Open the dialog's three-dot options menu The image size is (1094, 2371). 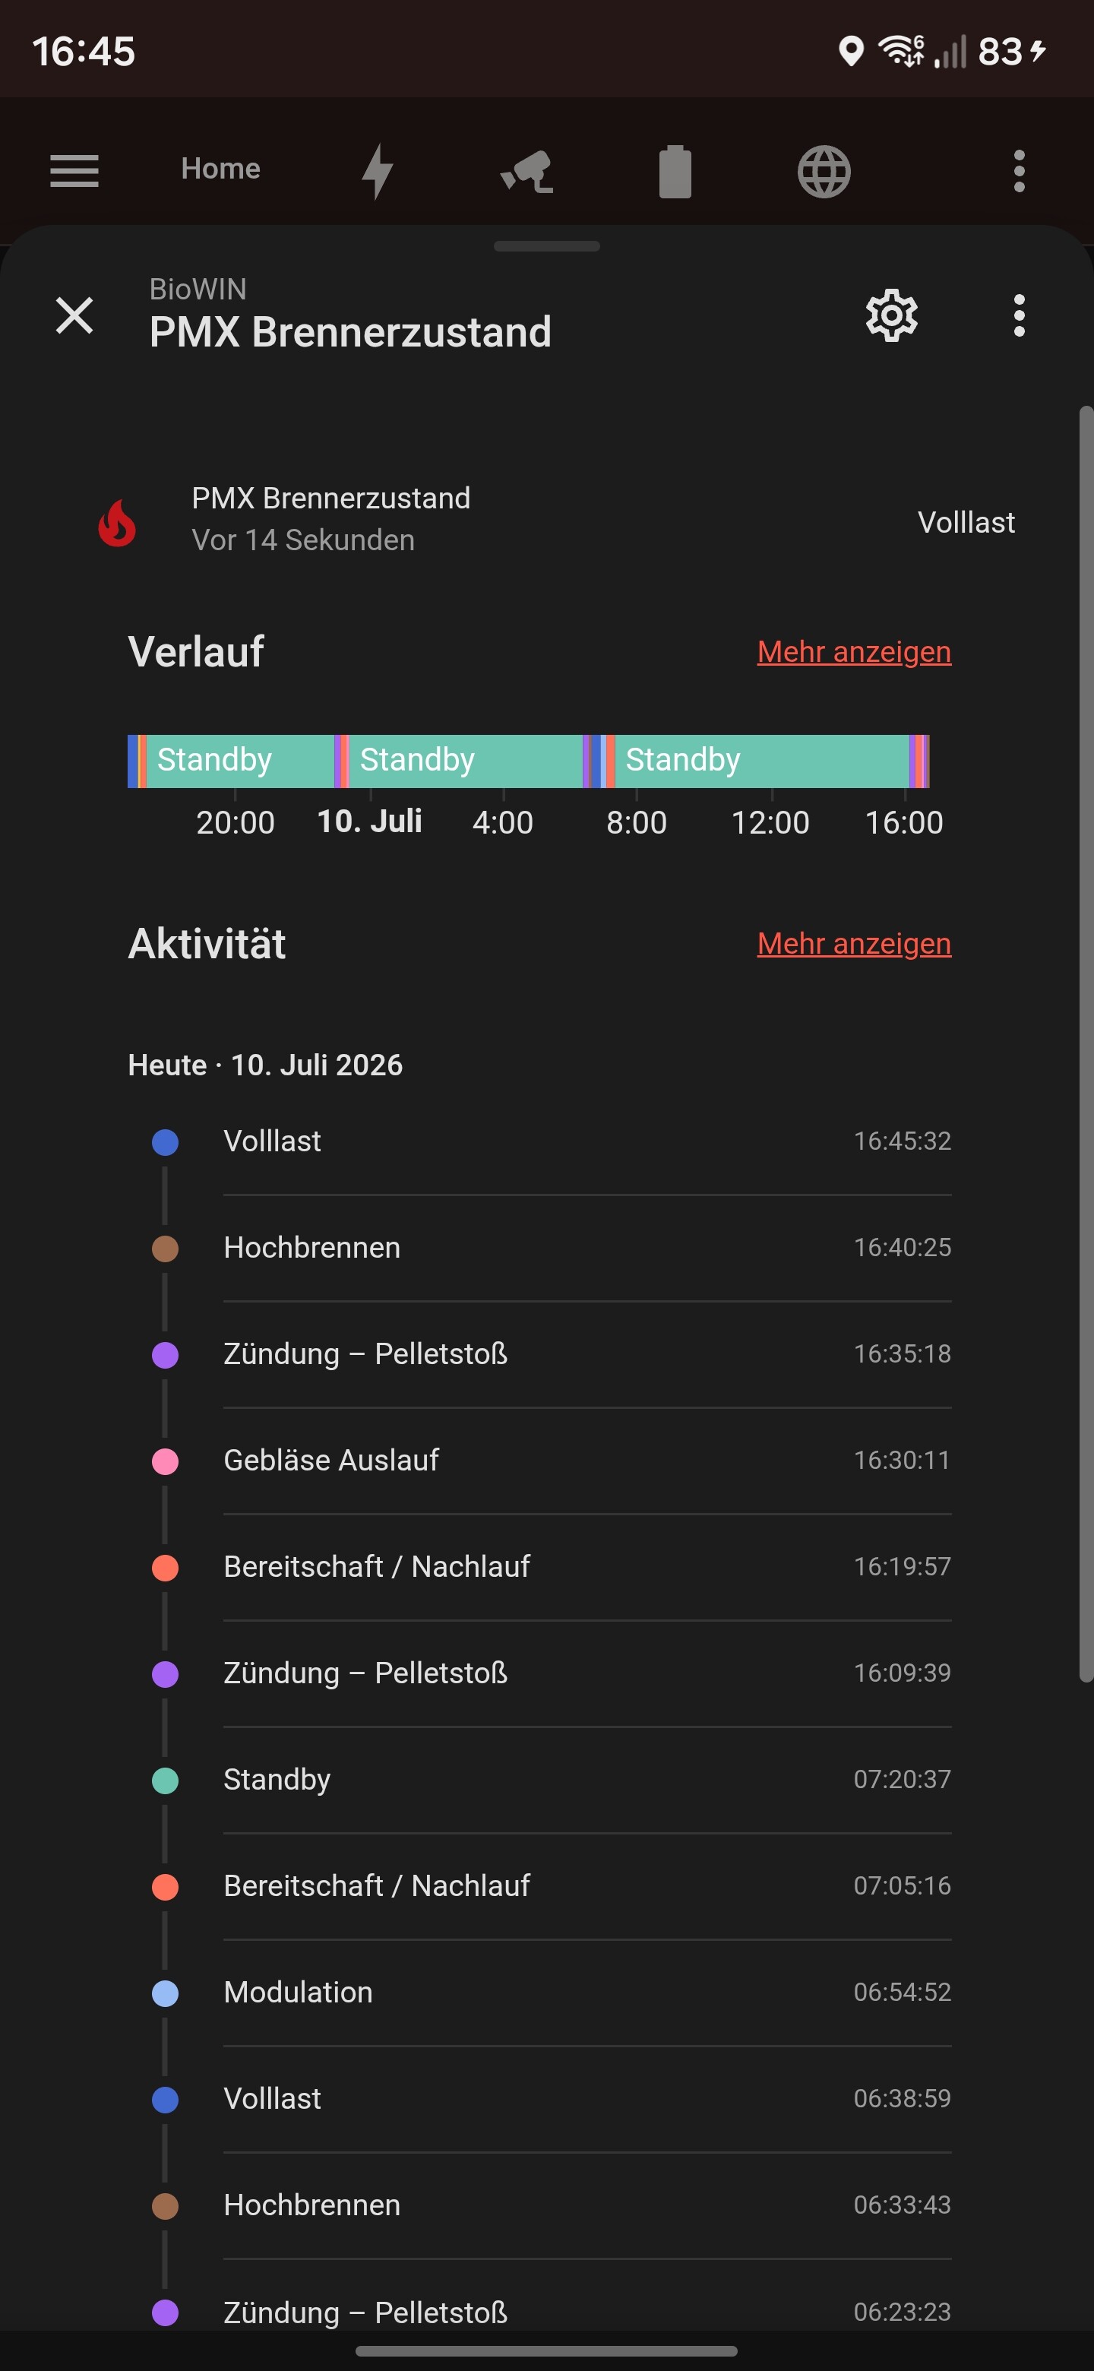(x=1019, y=315)
